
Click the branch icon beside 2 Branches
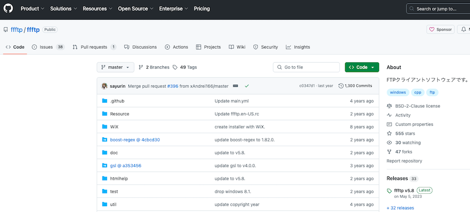(x=141, y=67)
